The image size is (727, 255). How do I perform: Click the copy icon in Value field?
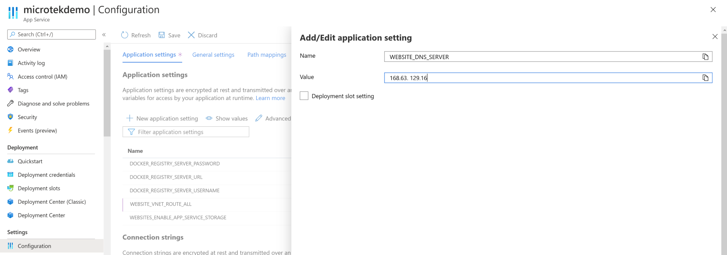(x=705, y=78)
